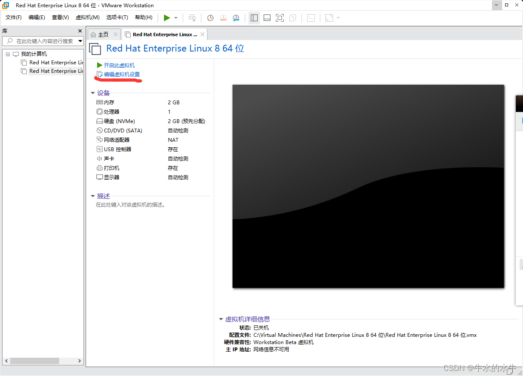
Task: Collapse the 虚拟机详细信息 section
Action: pos(221,319)
